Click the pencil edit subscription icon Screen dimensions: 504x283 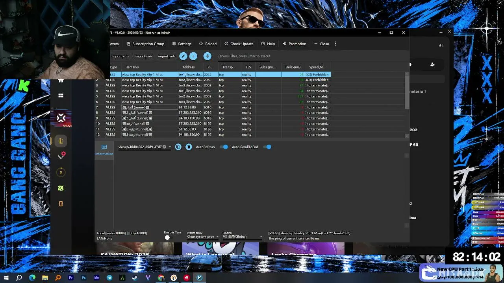pos(183,56)
